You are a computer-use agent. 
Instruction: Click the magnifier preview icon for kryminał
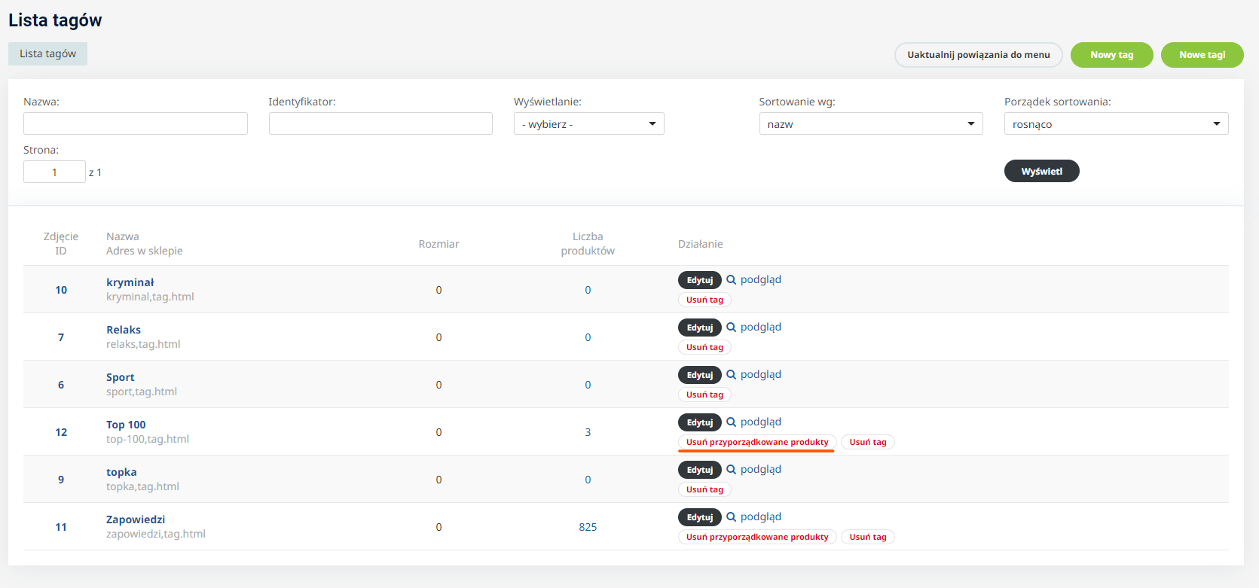[731, 279]
